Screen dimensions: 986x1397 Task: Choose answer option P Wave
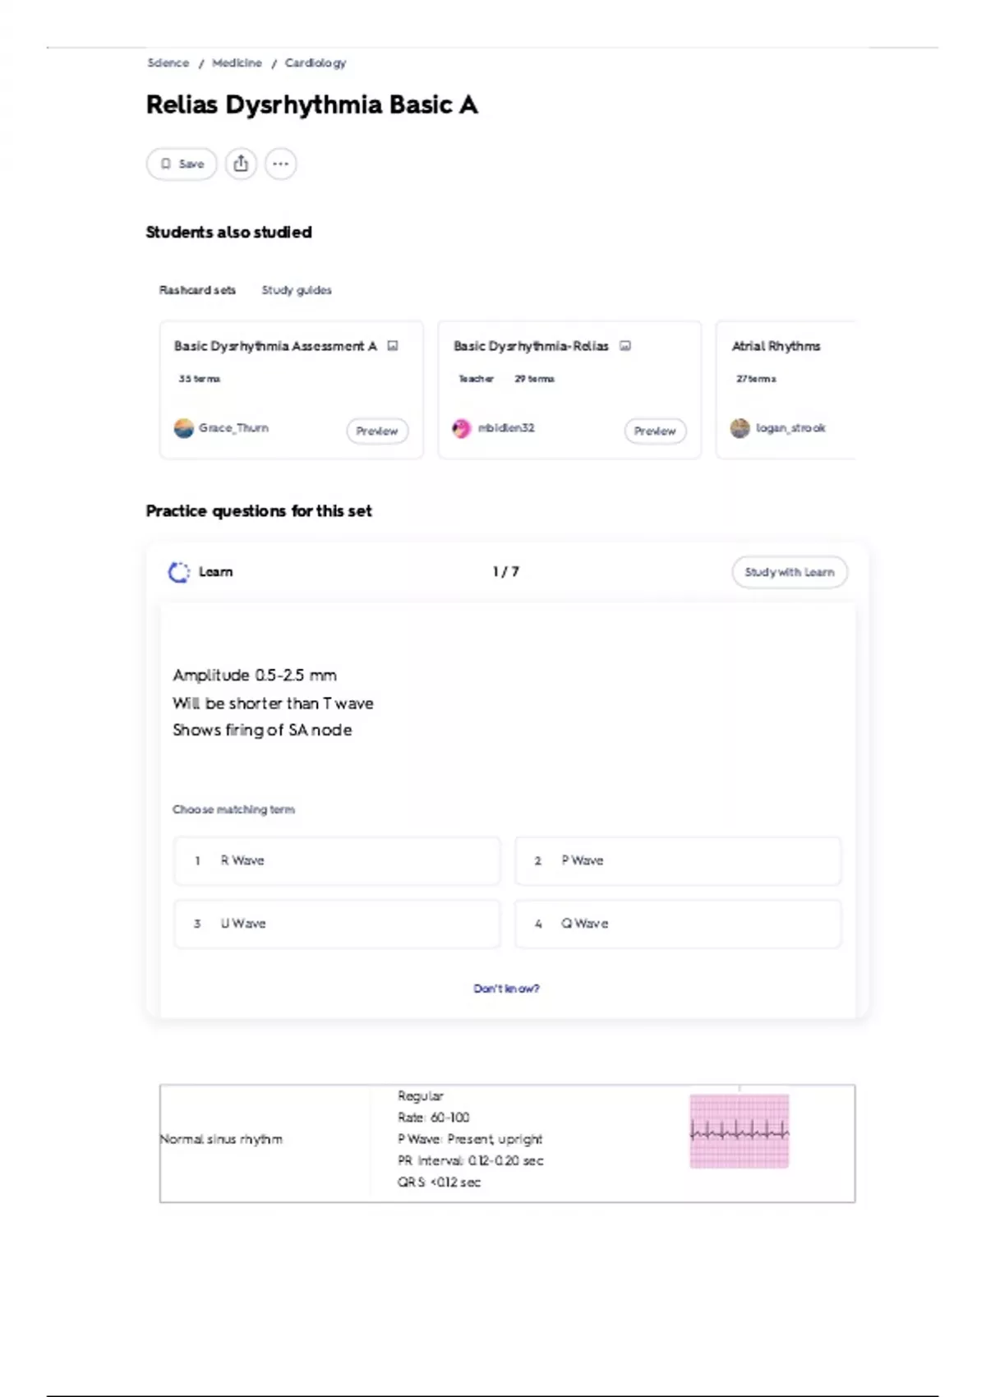[678, 860]
